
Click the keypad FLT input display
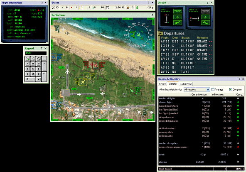36,53
